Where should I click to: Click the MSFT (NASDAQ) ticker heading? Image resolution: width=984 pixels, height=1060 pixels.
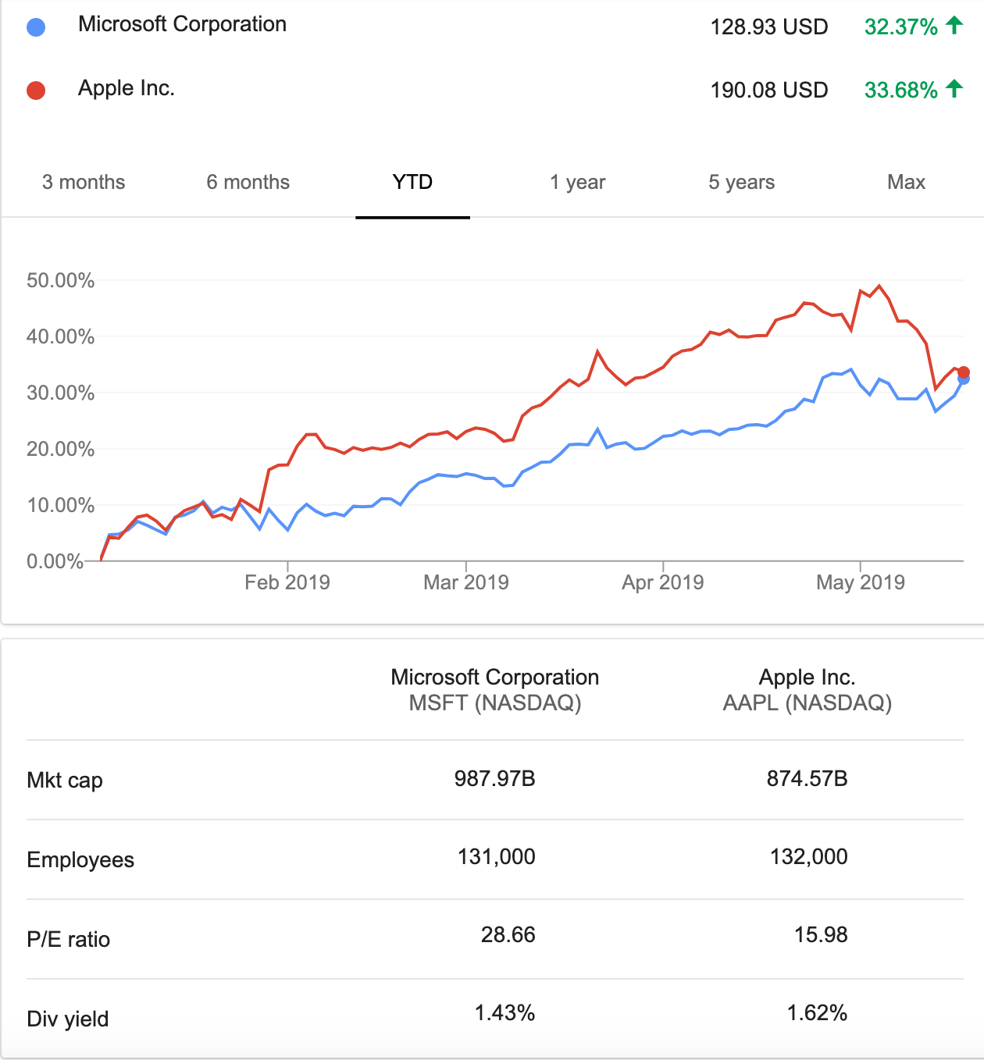coord(495,703)
